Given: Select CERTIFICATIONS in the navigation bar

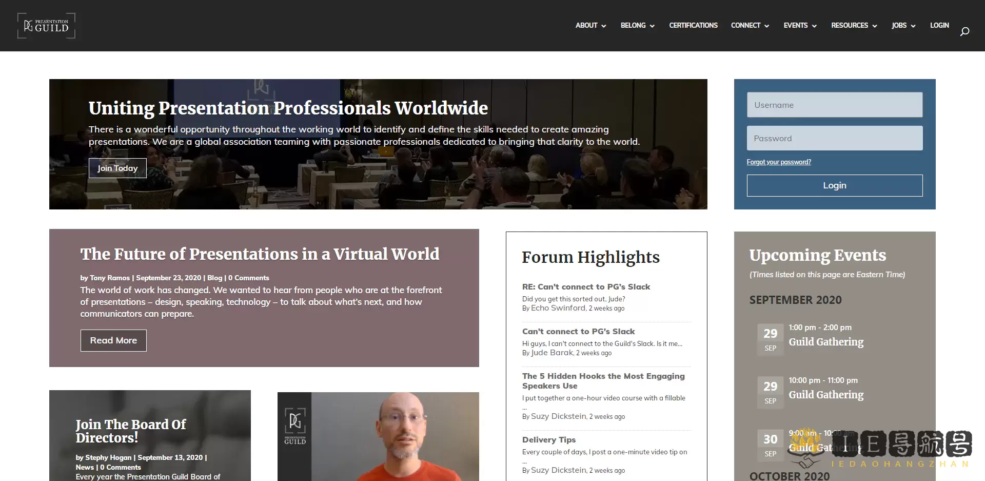Looking at the screenshot, I should [693, 25].
